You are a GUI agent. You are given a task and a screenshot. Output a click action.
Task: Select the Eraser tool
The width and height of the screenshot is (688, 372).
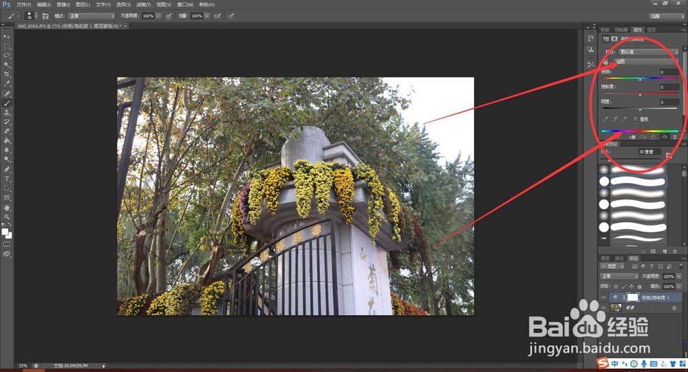[x=7, y=131]
